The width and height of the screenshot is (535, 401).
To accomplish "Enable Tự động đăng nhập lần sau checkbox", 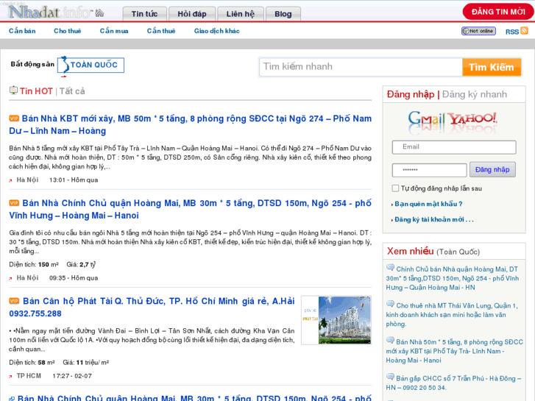I will click(x=395, y=188).
